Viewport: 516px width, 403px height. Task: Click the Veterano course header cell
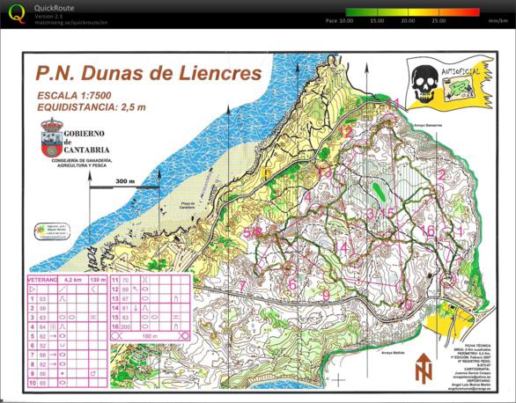(42, 280)
